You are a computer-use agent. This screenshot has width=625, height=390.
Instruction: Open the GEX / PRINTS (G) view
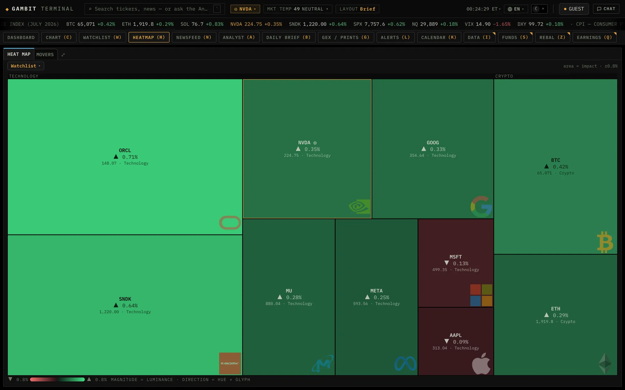click(346, 37)
